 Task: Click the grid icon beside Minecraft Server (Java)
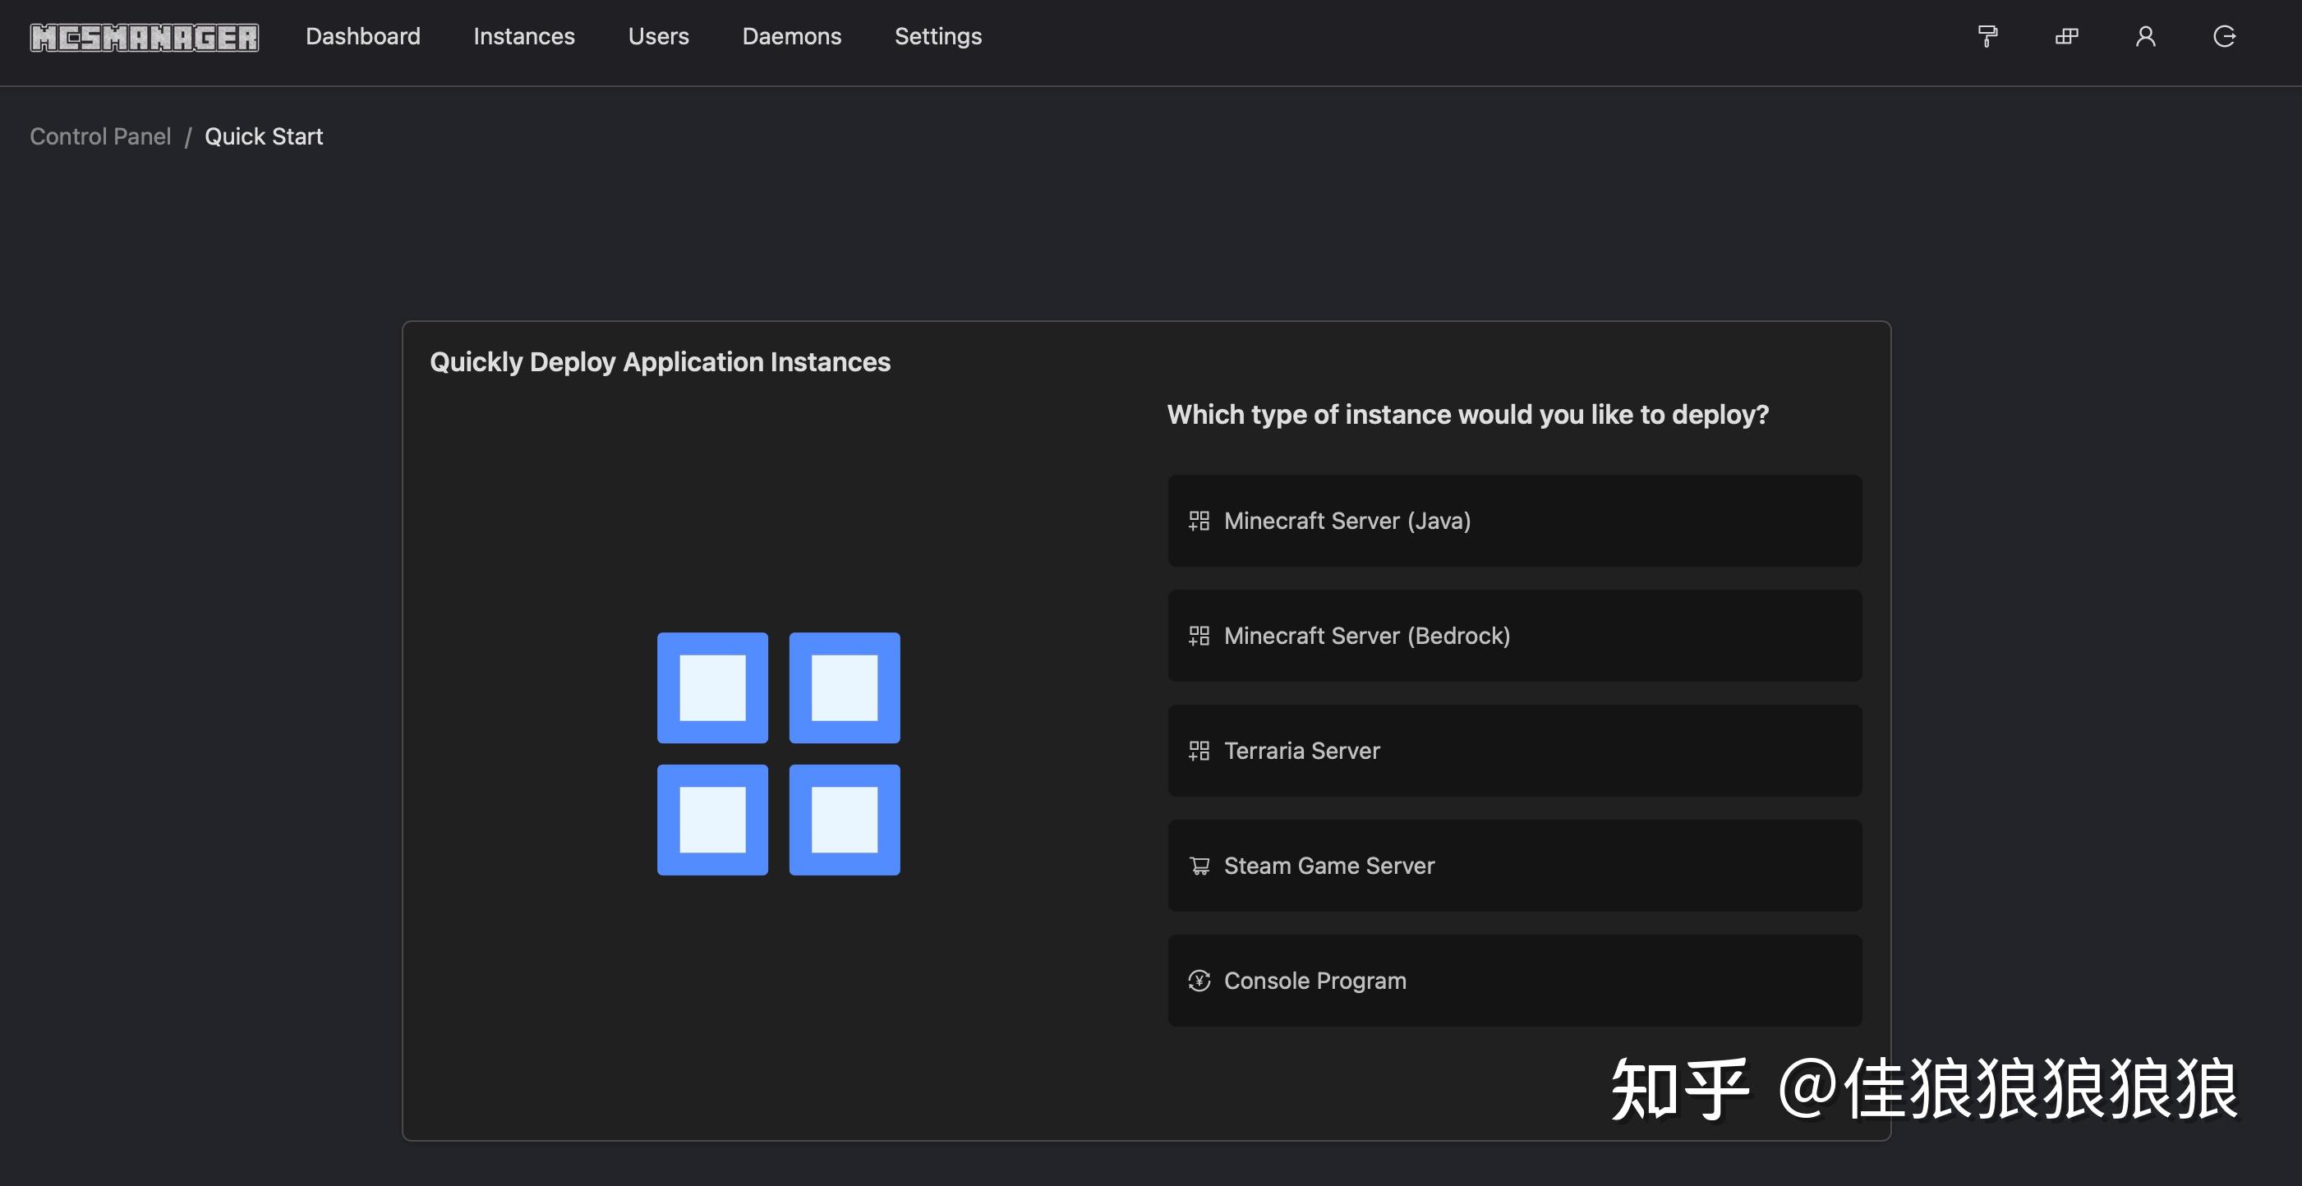(1198, 521)
